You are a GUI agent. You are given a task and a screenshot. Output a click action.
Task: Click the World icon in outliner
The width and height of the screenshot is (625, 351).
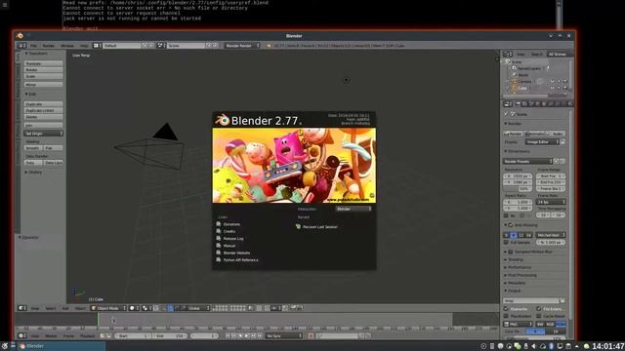515,75
